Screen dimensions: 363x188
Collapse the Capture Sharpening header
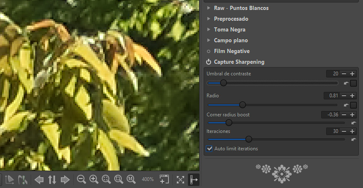(x=239, y=62)
